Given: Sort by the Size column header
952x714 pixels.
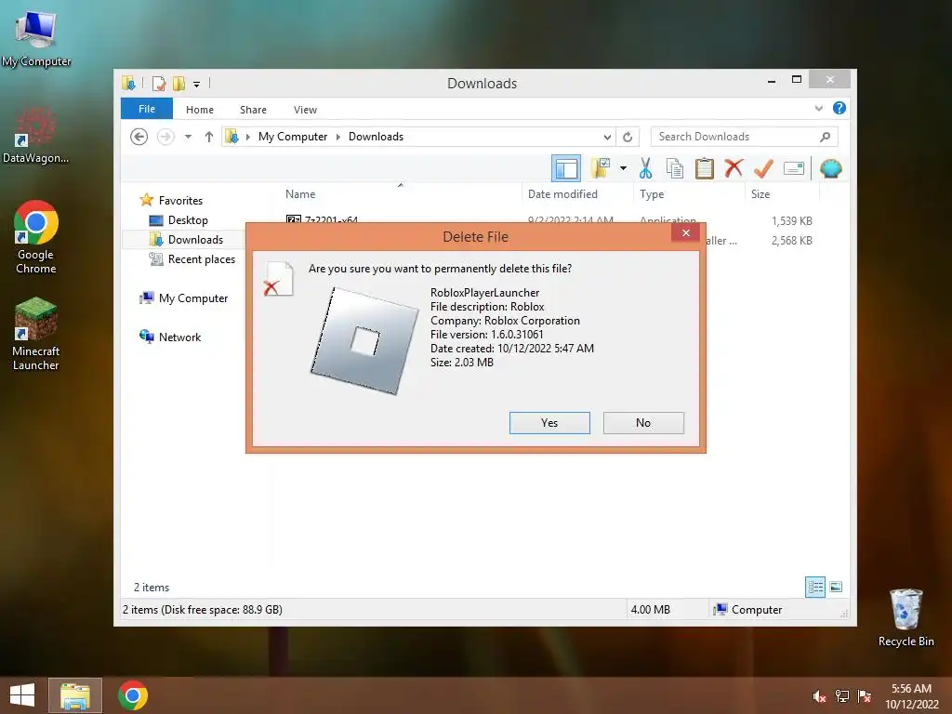Looking at the screenshot, I should 760,194.
